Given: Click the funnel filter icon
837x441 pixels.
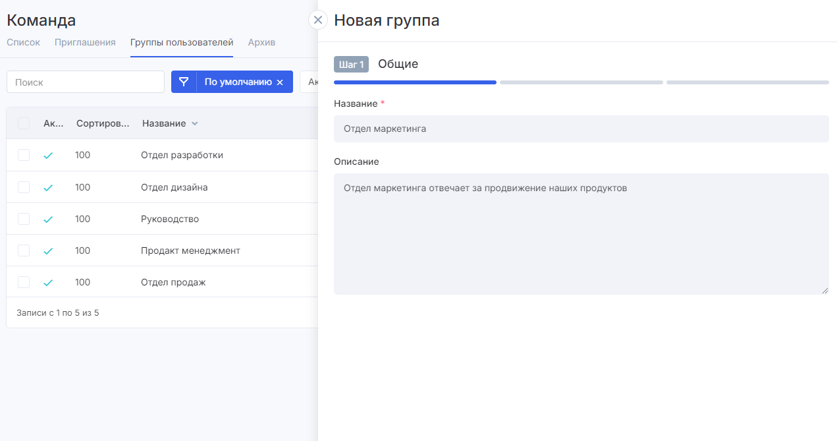Looking at the screenshot, I should click(184, 82).
